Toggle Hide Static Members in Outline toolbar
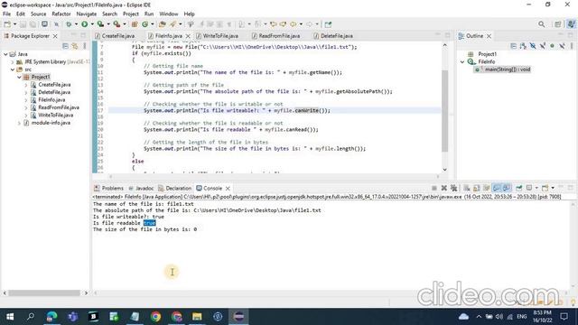Screen dimensions: 578x325 [x=543, y=46]
